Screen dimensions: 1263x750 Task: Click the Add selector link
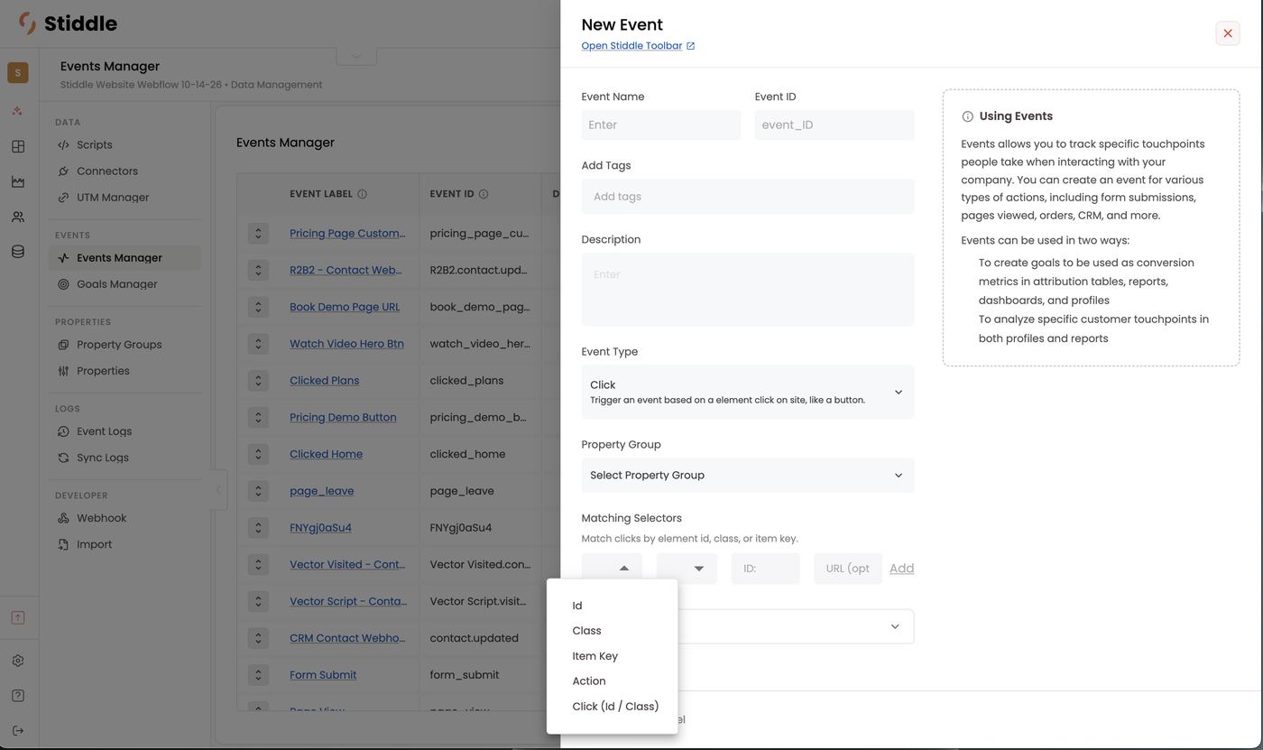901,569
